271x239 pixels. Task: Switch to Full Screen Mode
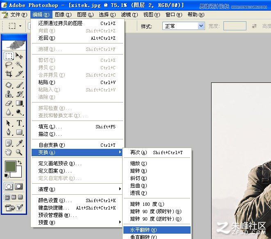click(20, 197)
